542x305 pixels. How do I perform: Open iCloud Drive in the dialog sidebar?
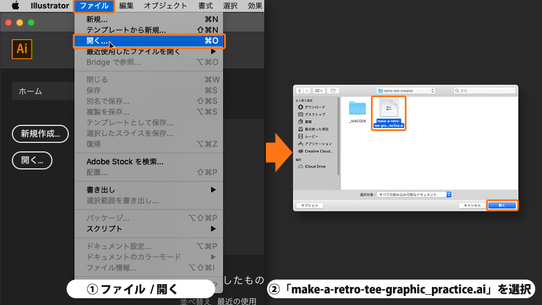[312, 166]
